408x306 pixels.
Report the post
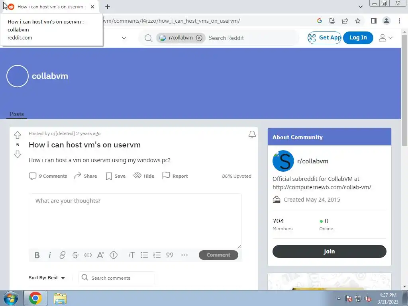coord(175,176)
